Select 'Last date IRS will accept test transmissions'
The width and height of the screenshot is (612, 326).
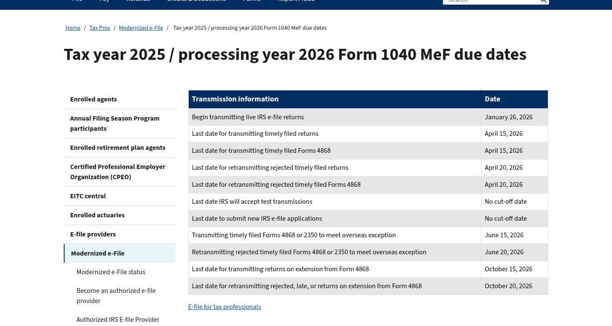tap(335, 202)
